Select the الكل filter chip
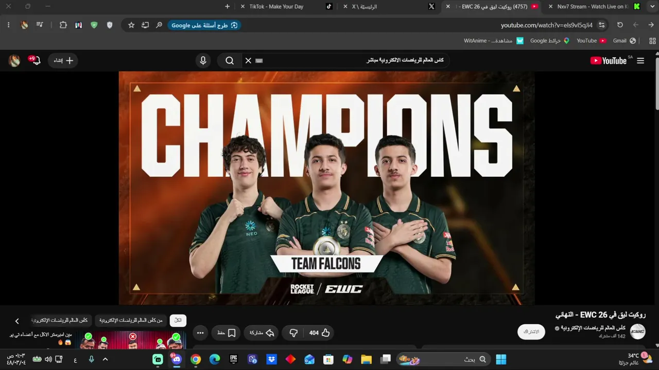The height and width of the screenshot is (370, 659). [178, 320]
